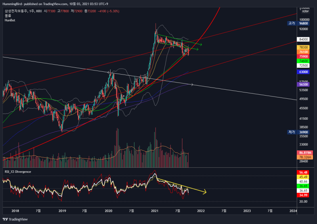Click the 2023 label on time axis

tap(247, 211)
